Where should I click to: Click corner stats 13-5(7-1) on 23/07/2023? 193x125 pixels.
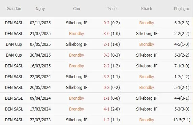click(182, 120)
